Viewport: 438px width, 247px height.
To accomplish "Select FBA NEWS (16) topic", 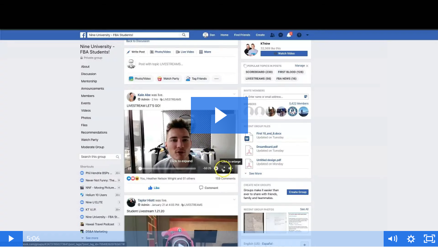I will tap(286, 79).
